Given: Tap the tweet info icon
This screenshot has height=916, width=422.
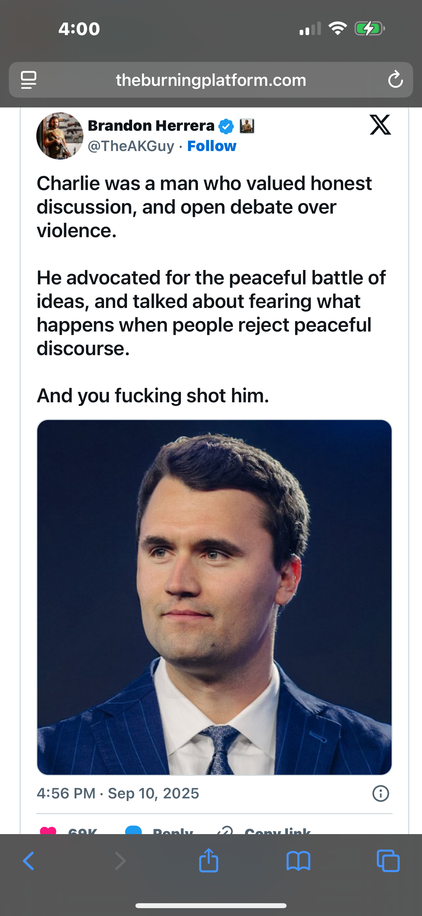Looking at the screenshot, I should (x=380, y=793).
